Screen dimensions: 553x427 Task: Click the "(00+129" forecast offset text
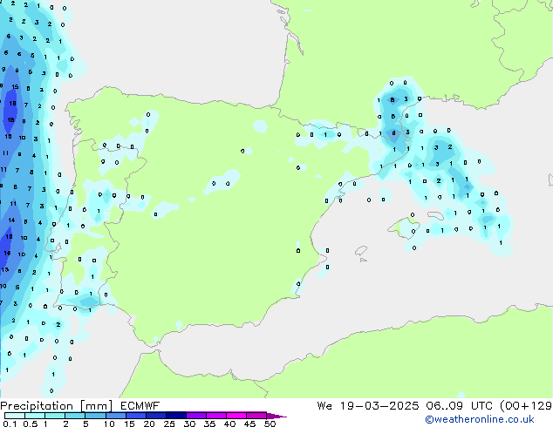(526, 406)
